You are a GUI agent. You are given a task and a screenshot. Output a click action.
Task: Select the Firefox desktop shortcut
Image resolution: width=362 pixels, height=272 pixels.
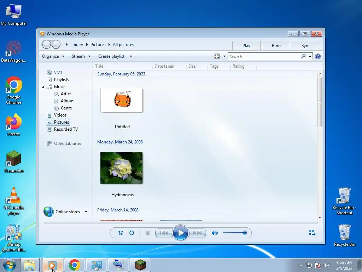(x=14, y=125)
